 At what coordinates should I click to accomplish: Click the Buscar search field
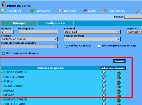(133, 17)
